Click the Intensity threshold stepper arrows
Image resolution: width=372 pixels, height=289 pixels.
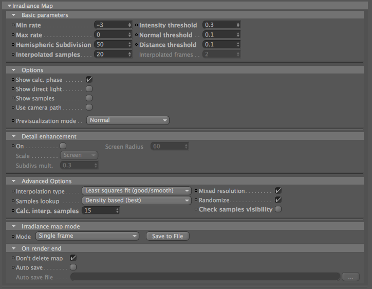[238, 25]
